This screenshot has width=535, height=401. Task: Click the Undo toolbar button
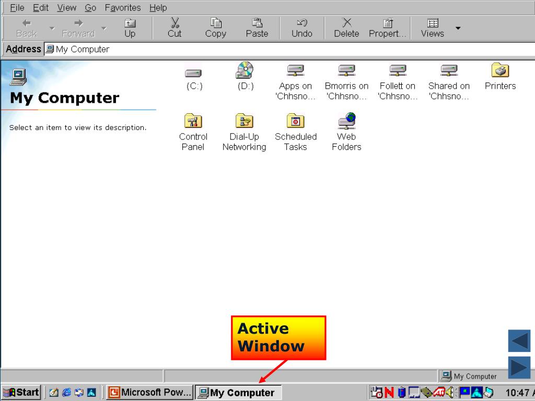pos(302,28)
